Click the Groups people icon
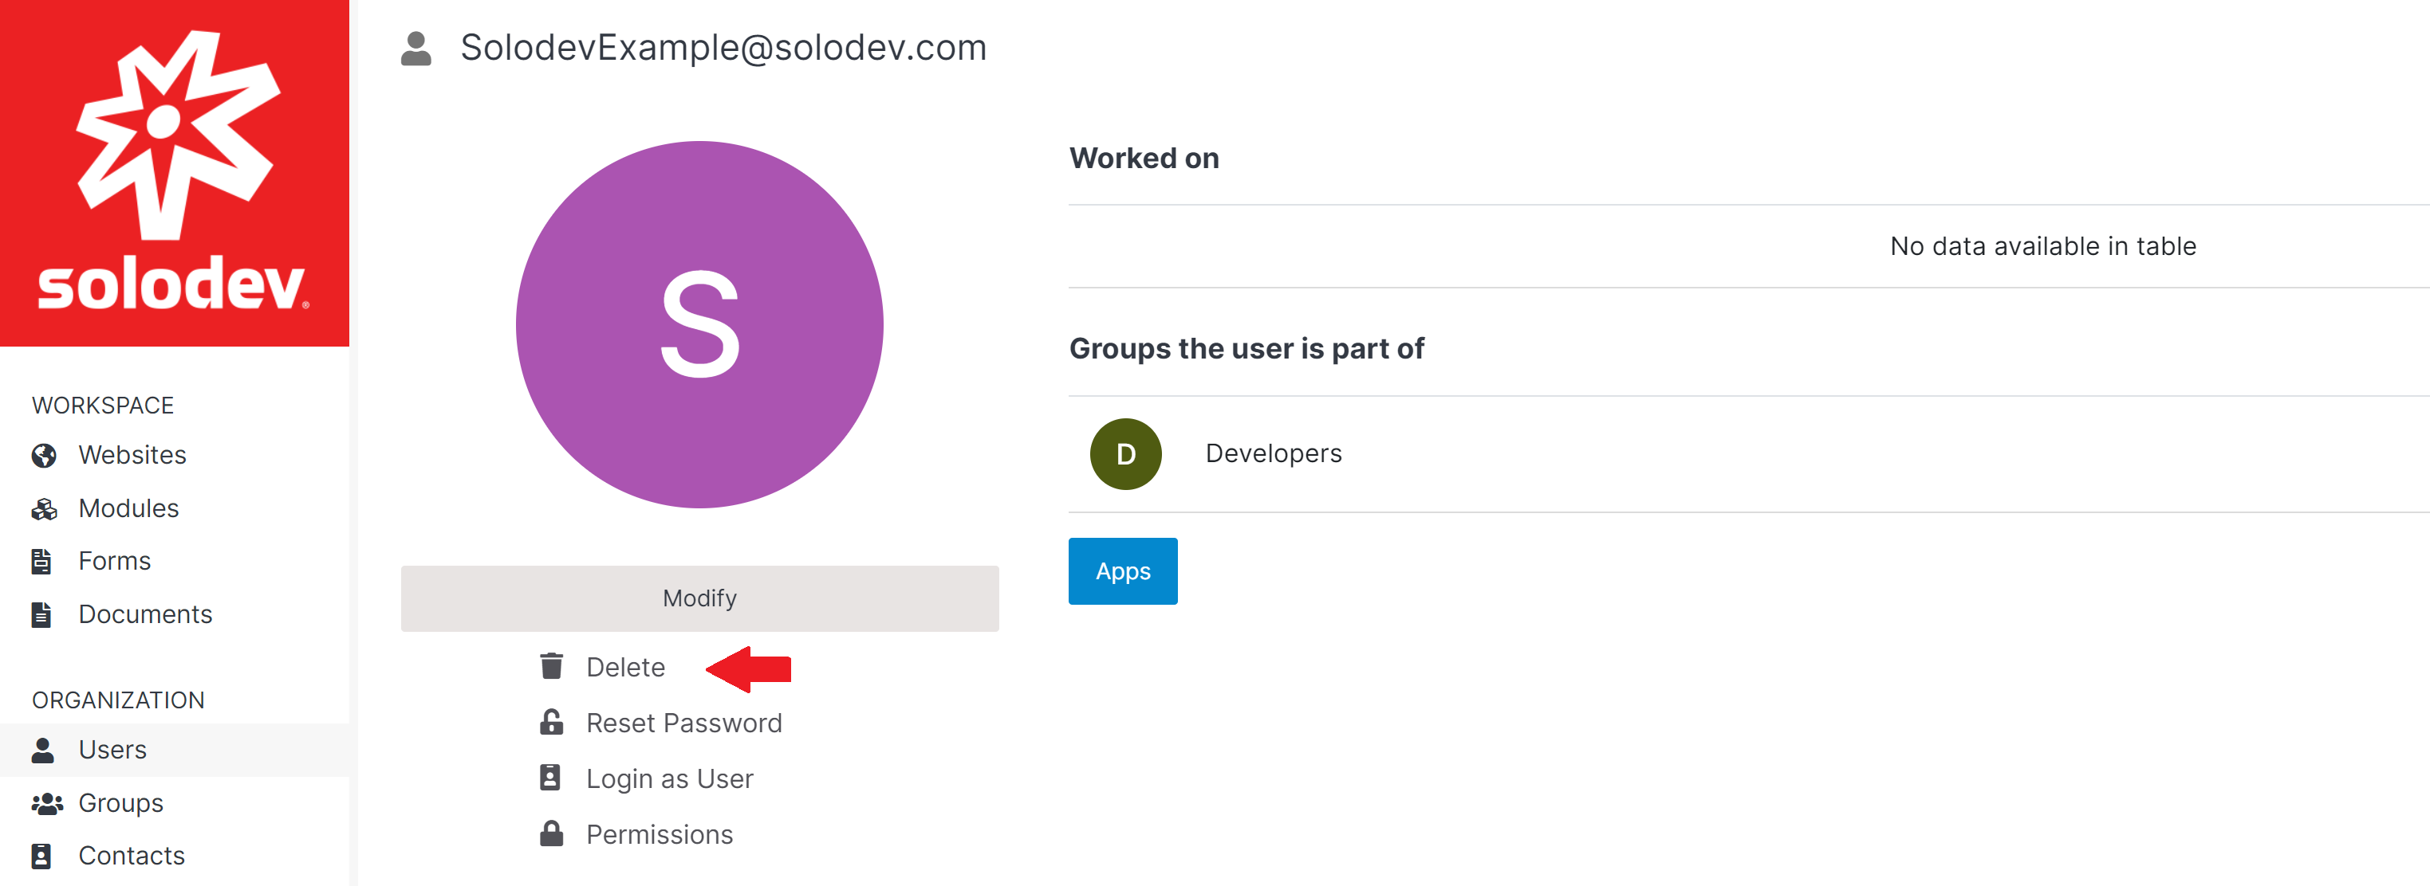This screenshot has width=2430, height=886. point(47,803)
